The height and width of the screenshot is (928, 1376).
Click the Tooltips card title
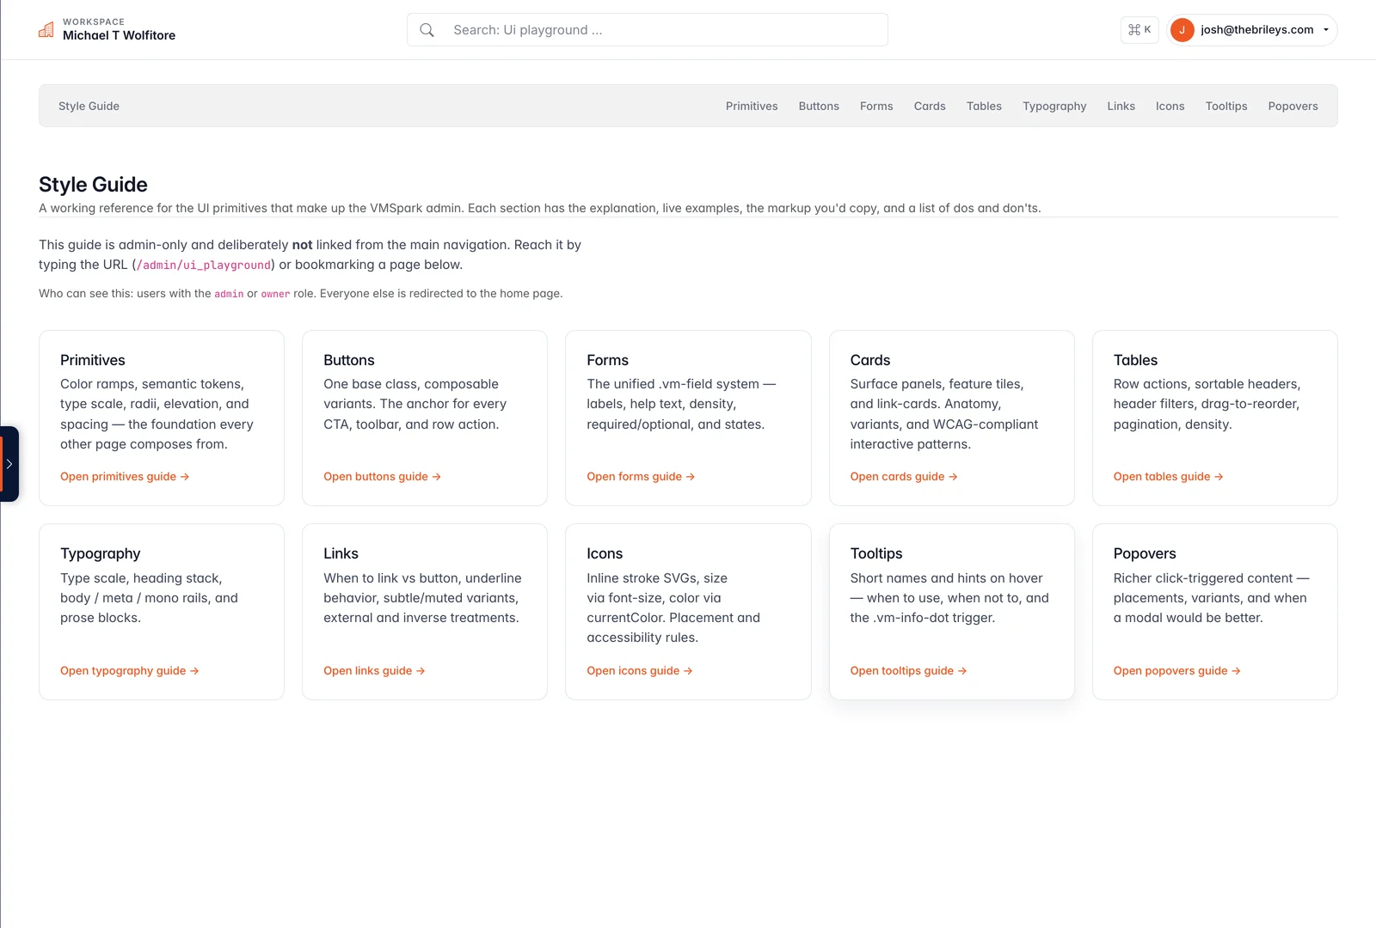[x=876, y=554]
